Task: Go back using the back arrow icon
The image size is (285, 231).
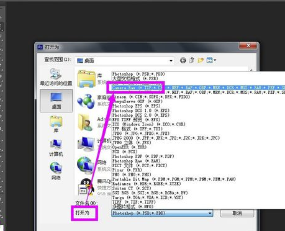Action: point(183,60)
